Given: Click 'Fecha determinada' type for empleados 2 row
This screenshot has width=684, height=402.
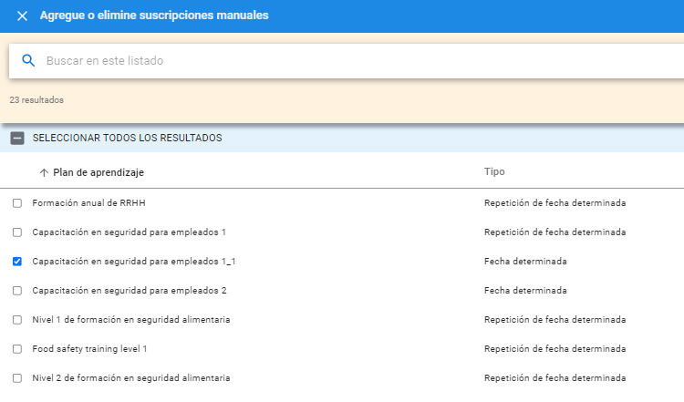Looking at the screenshot, I should (525, 291).
